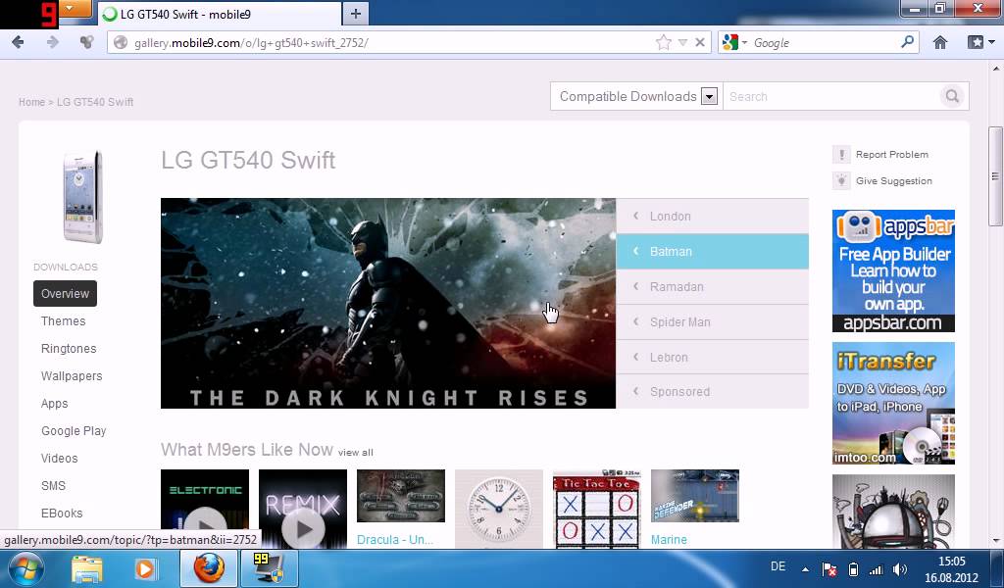Open the orange Firefox menu button
Image resolution: width=1004 pixels, height=588 pixels.
72,10
